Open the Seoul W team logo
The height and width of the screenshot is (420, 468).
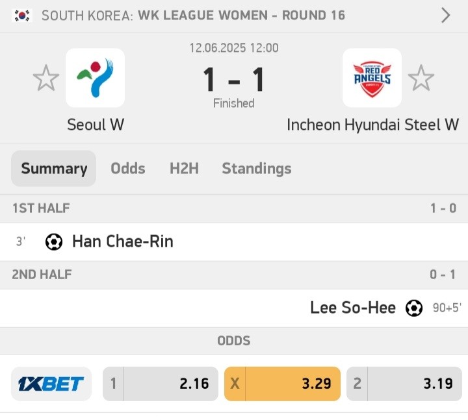coord(95,78)
